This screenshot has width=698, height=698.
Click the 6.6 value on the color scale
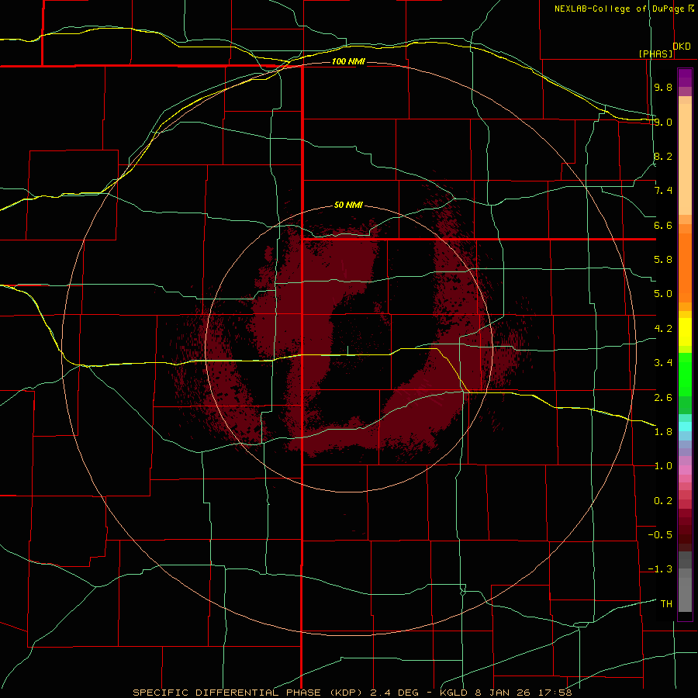click(x=663, y=225)
